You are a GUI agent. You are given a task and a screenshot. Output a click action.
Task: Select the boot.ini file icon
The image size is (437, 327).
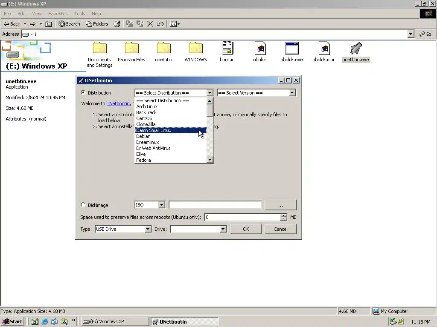coord(228,48)
